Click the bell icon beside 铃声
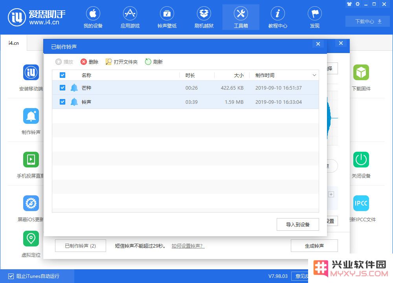393x283 pixels. pos(74,102)
